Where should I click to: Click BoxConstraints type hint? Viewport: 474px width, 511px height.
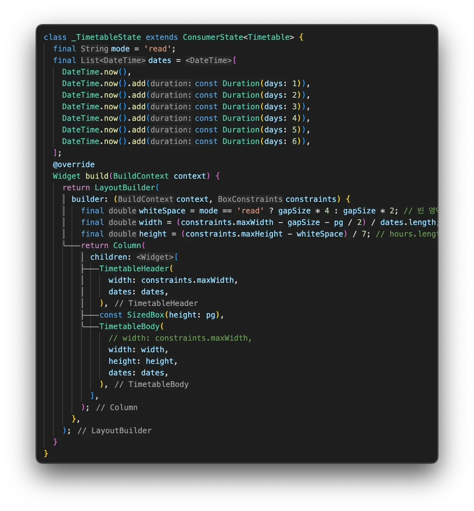coord(250,199)
